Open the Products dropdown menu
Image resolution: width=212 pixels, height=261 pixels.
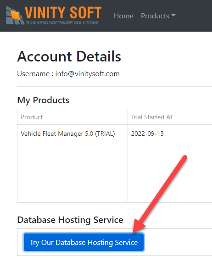(158, 16)
